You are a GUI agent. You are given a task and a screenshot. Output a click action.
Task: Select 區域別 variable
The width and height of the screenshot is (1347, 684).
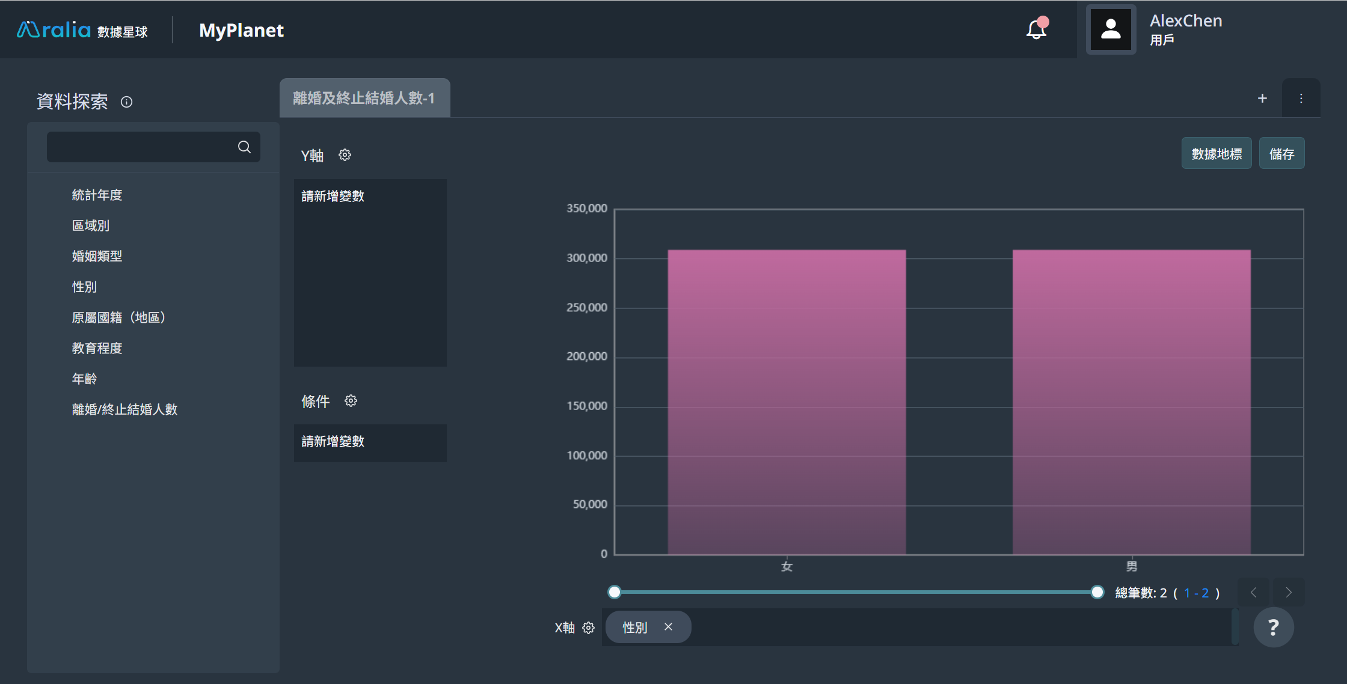click(x=91, y=225)
